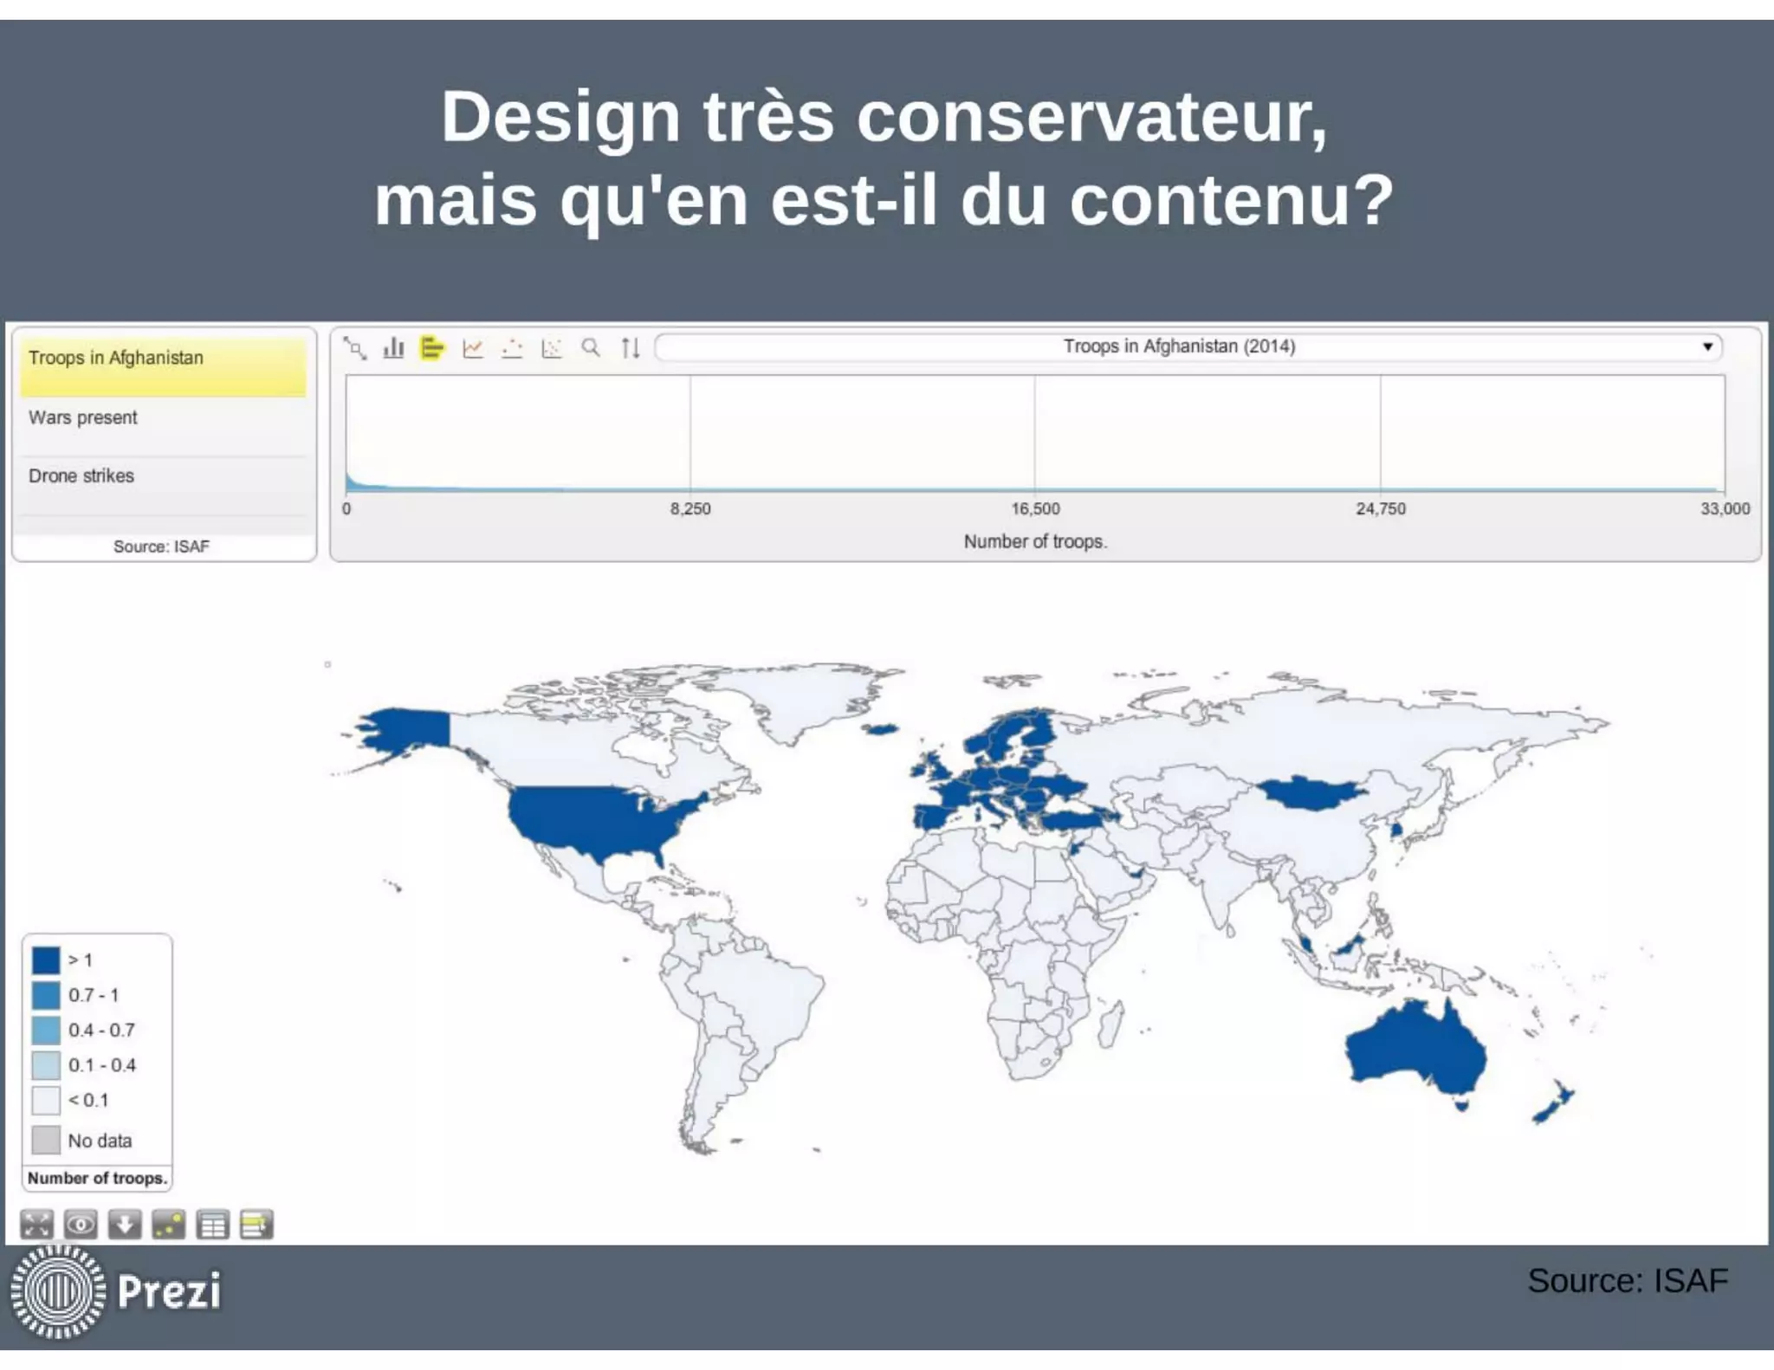Click the highlighted list selection button
This screenshot has width=1774, height=1370.
tap(257, 1225)
